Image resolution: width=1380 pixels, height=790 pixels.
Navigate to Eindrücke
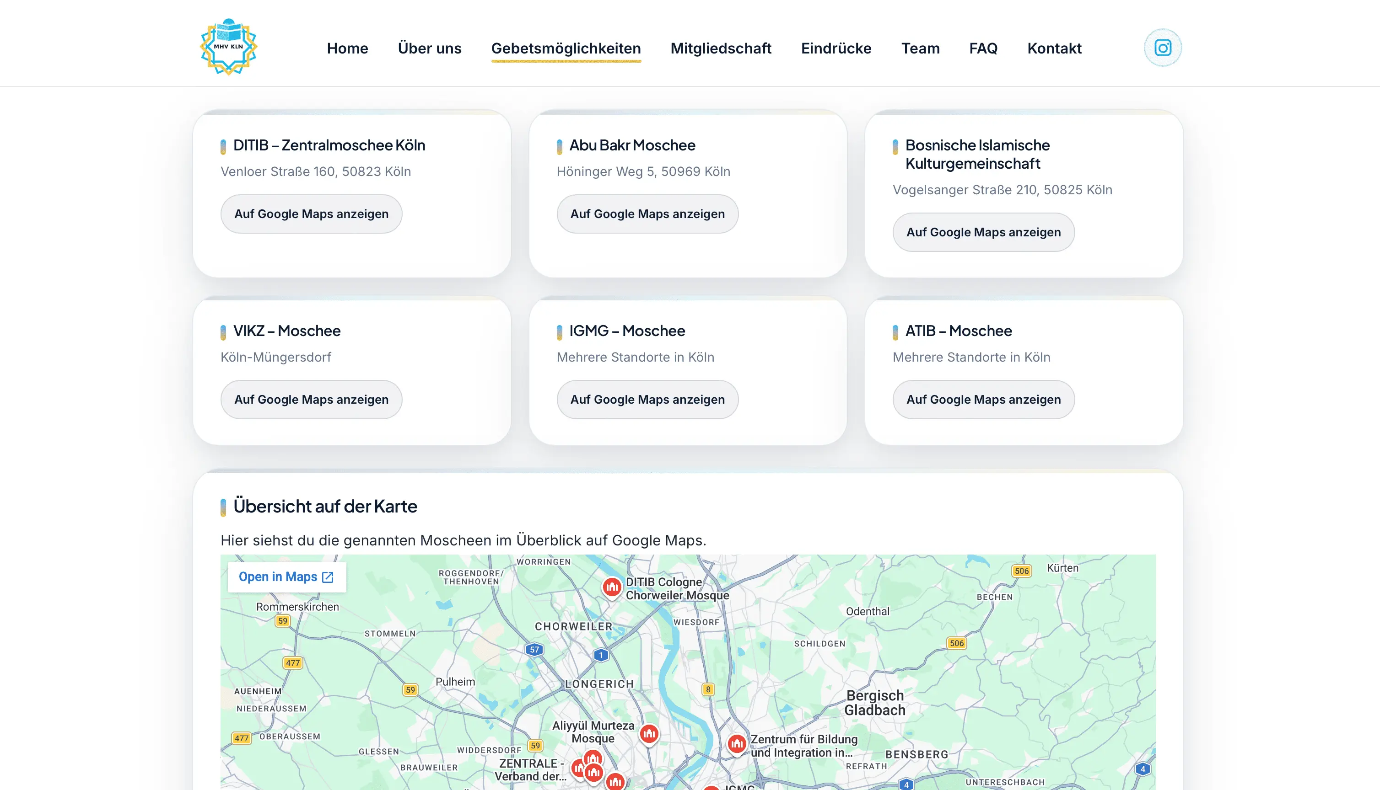coord(836,48)
